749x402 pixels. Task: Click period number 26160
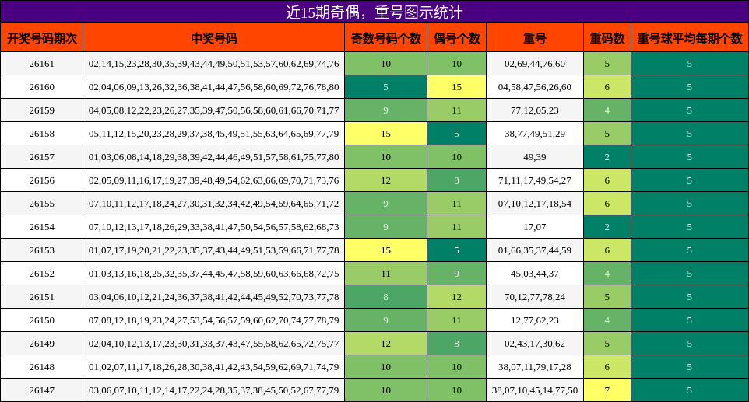click(41, 87)
